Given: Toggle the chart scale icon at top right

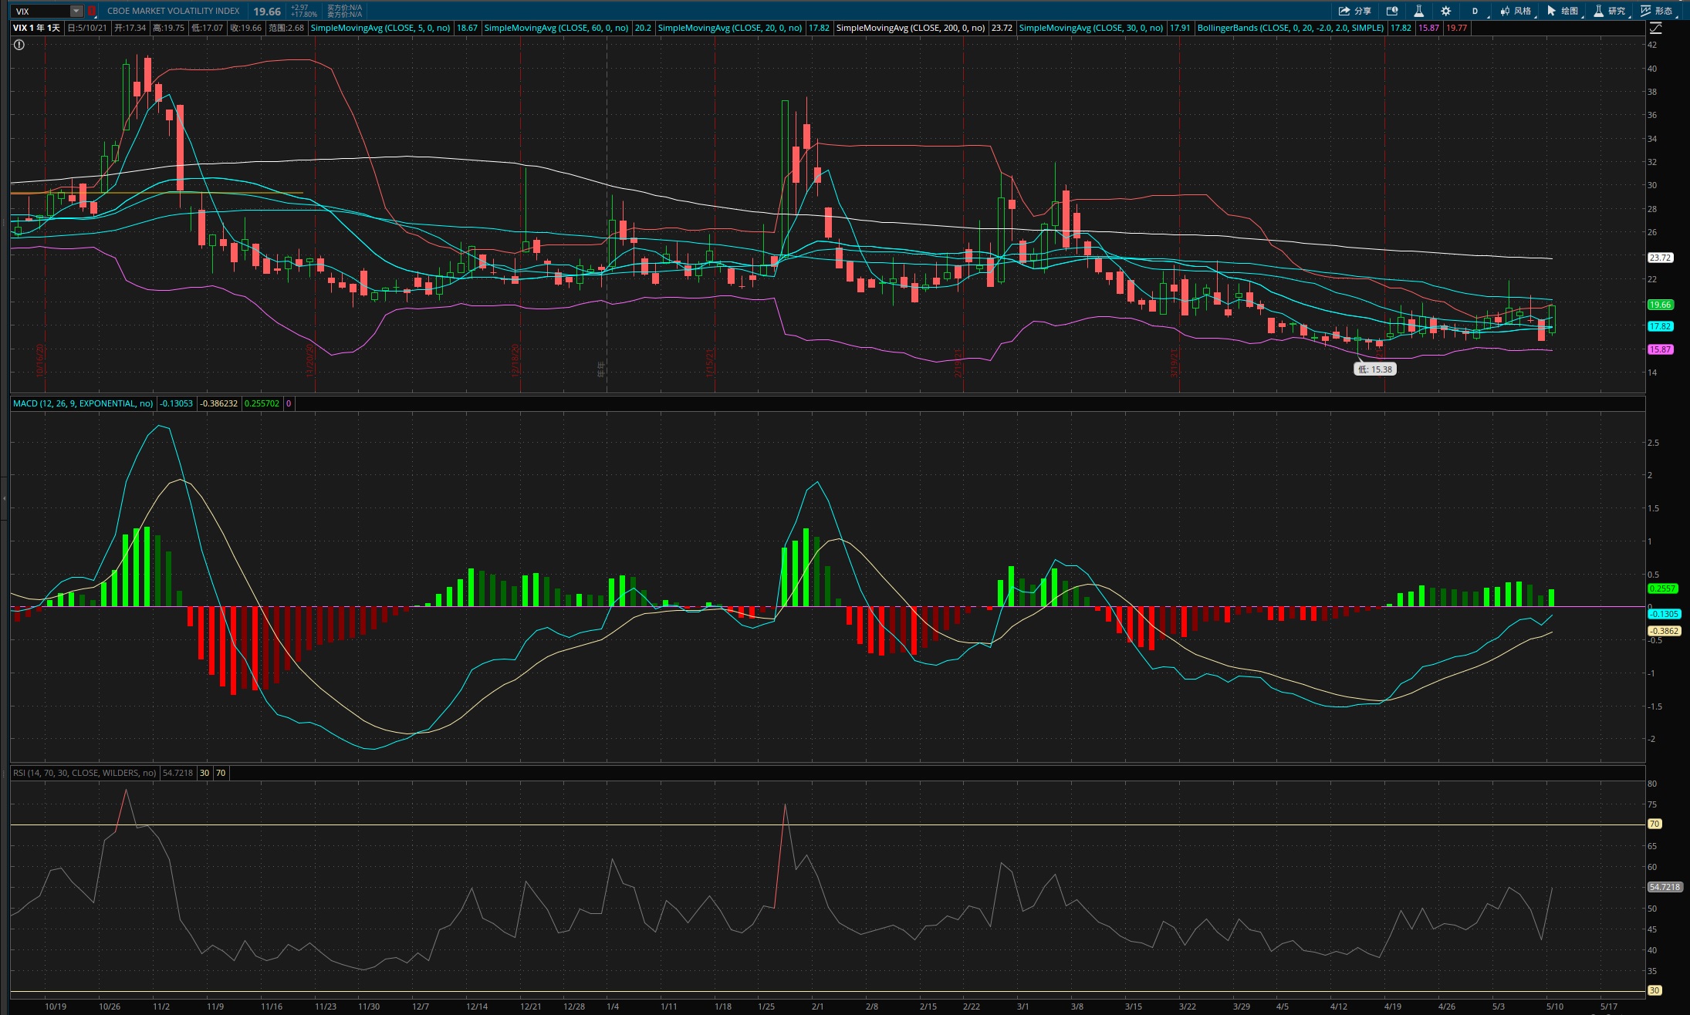Looking at the screenshot, I should pyautogui.click(x=1655, y=28).
